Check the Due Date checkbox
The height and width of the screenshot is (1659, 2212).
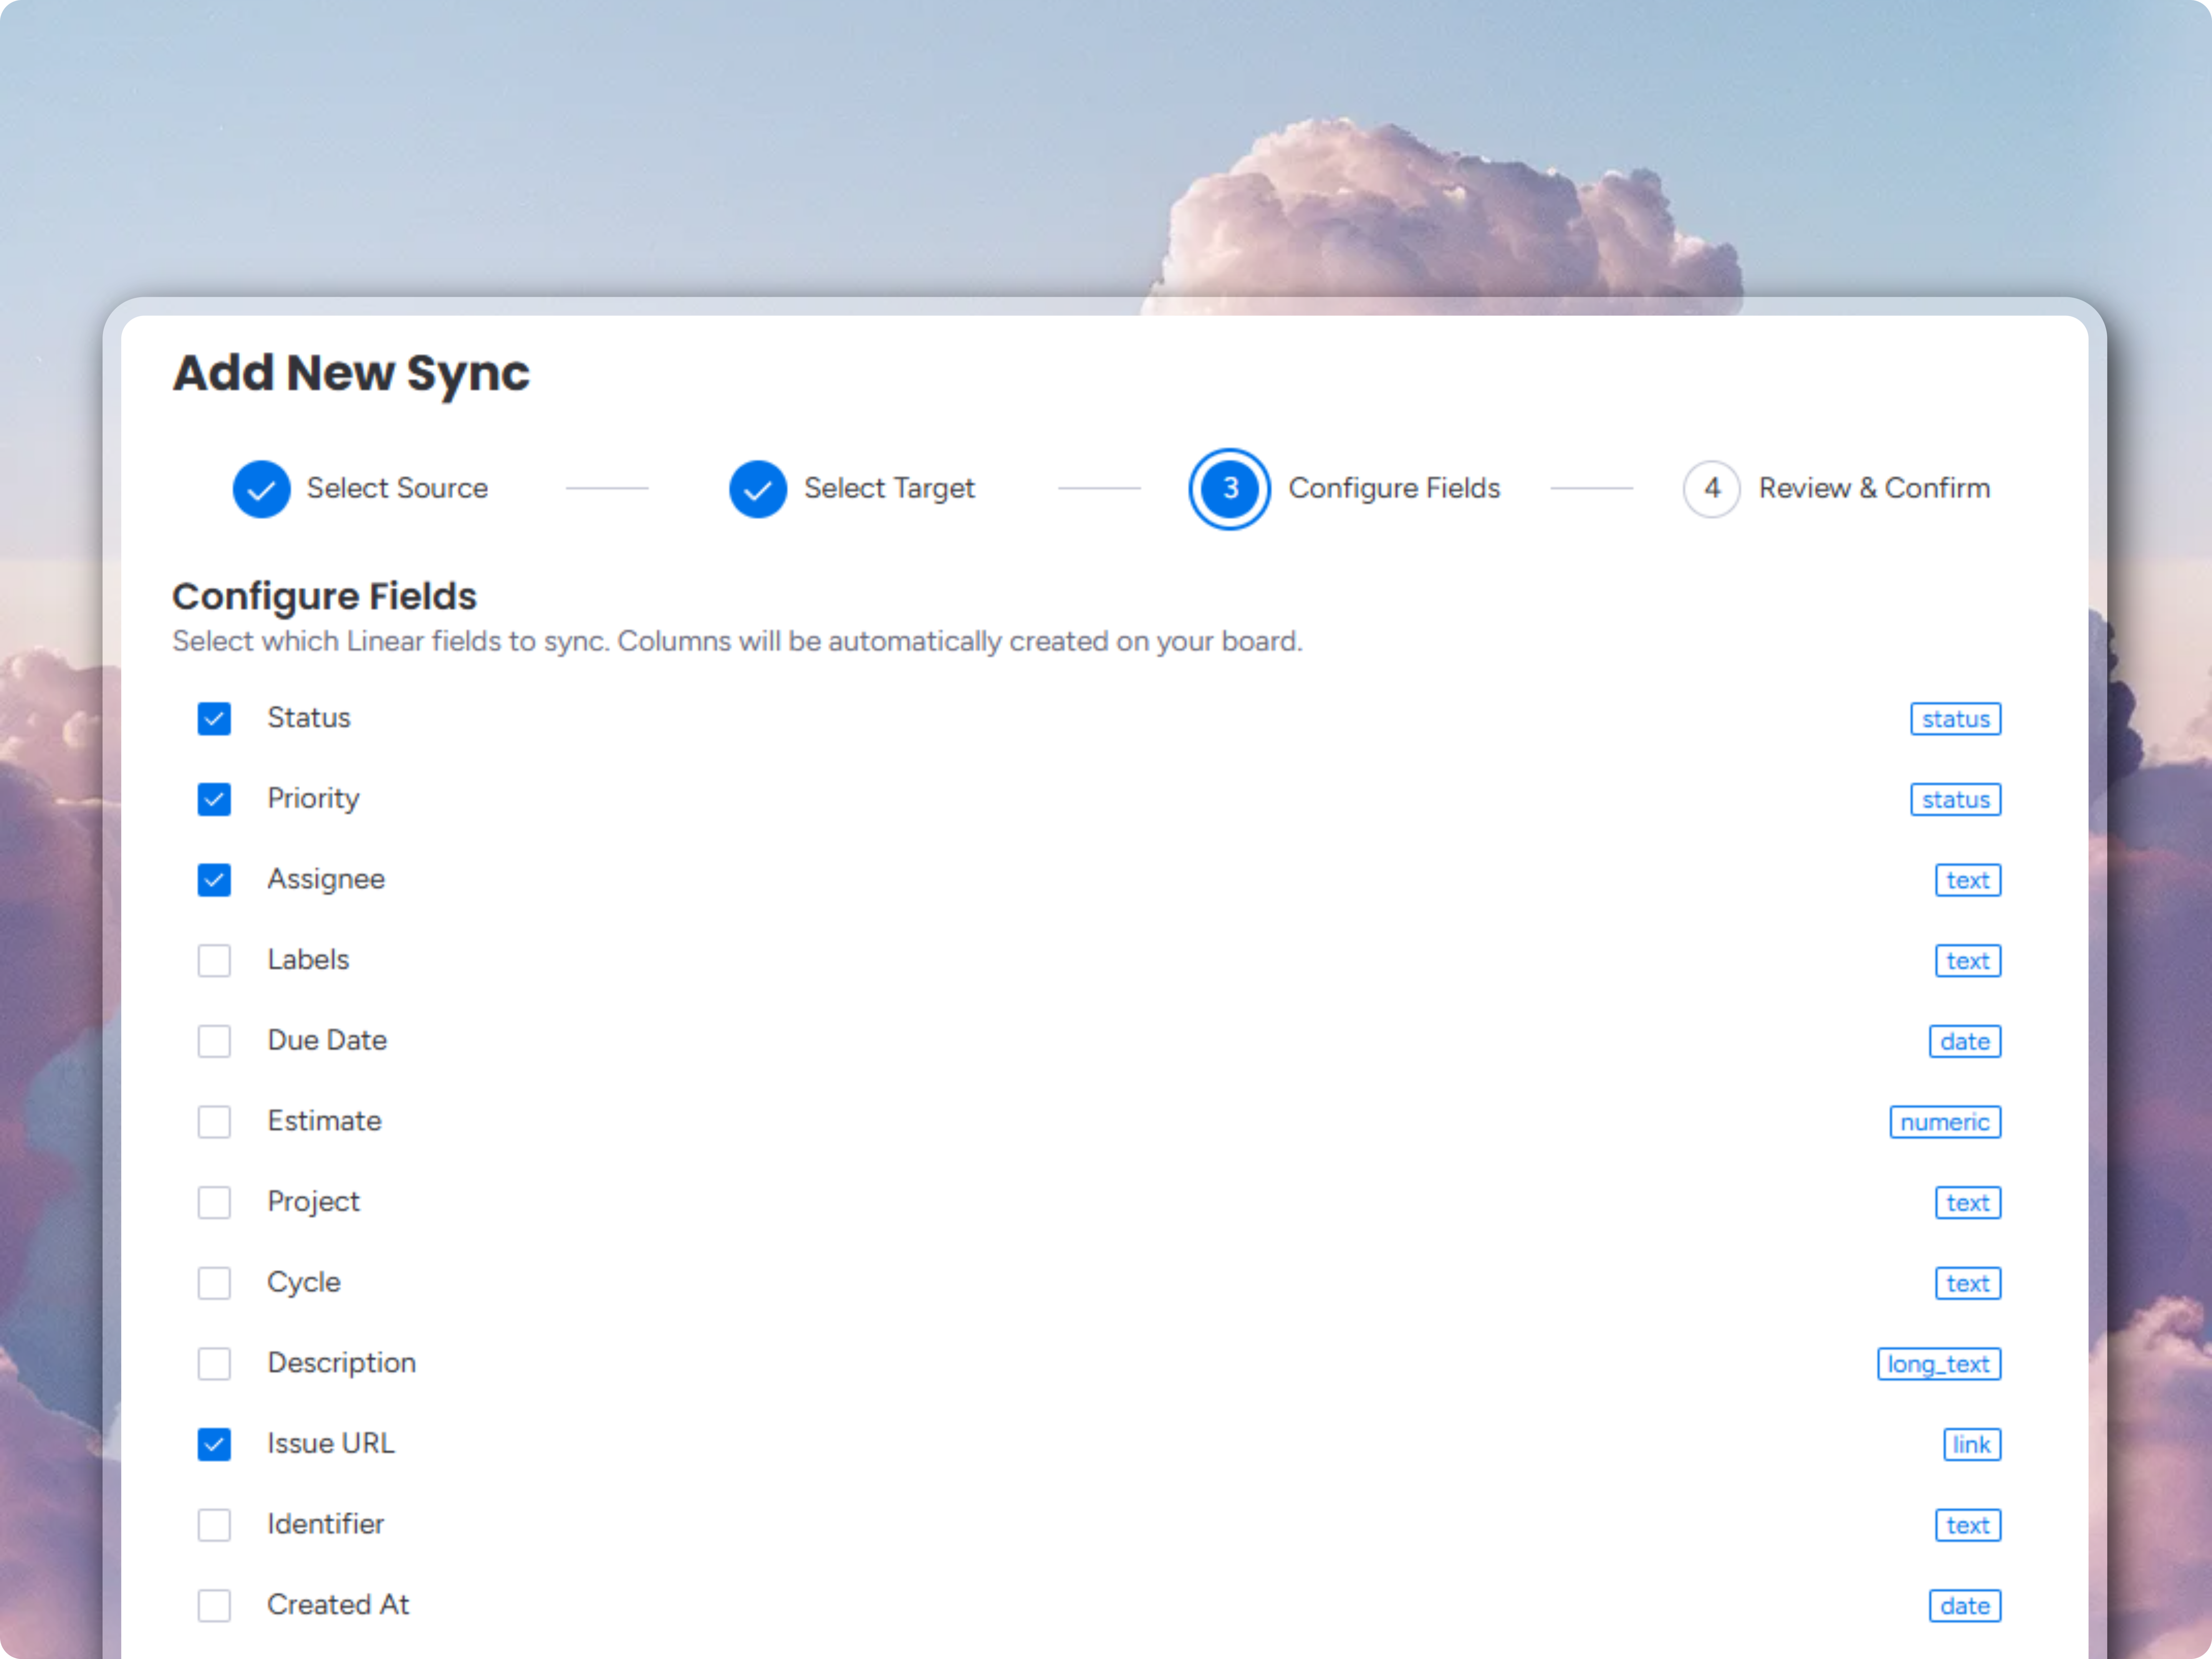click(214, 1041)
